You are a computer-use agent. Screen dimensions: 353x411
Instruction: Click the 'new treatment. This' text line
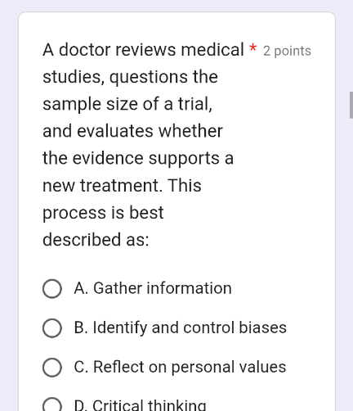122,186
